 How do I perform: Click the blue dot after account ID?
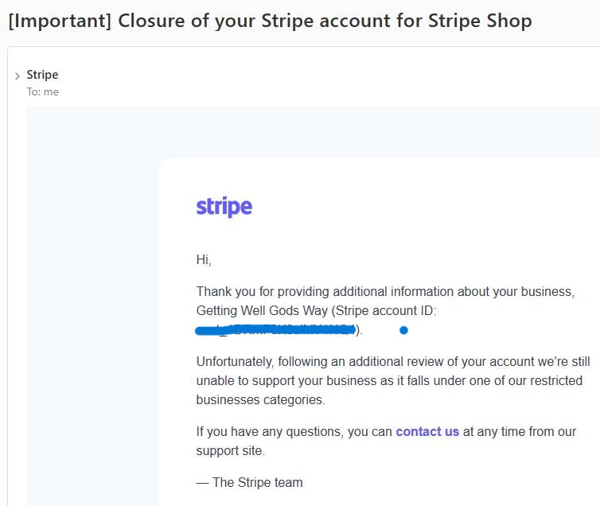403,330
